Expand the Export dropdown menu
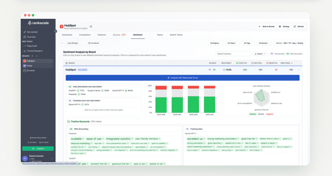 click(x=260, y=54)
